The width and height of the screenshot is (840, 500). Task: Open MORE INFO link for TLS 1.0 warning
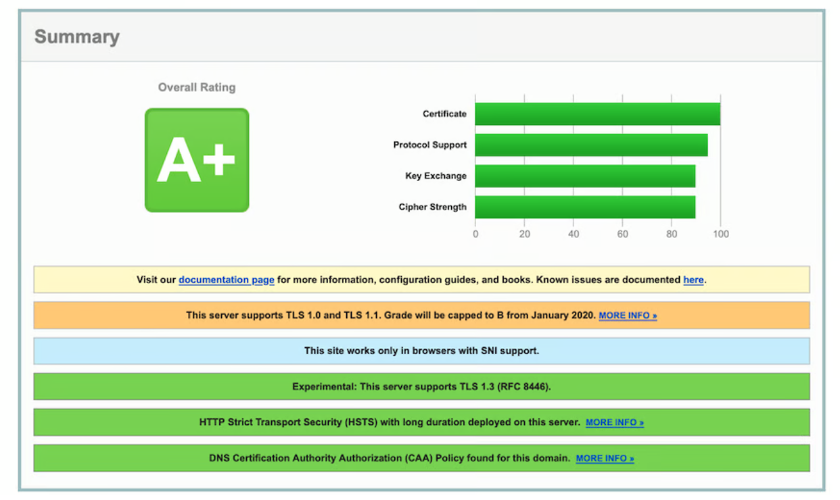point(628,316)
